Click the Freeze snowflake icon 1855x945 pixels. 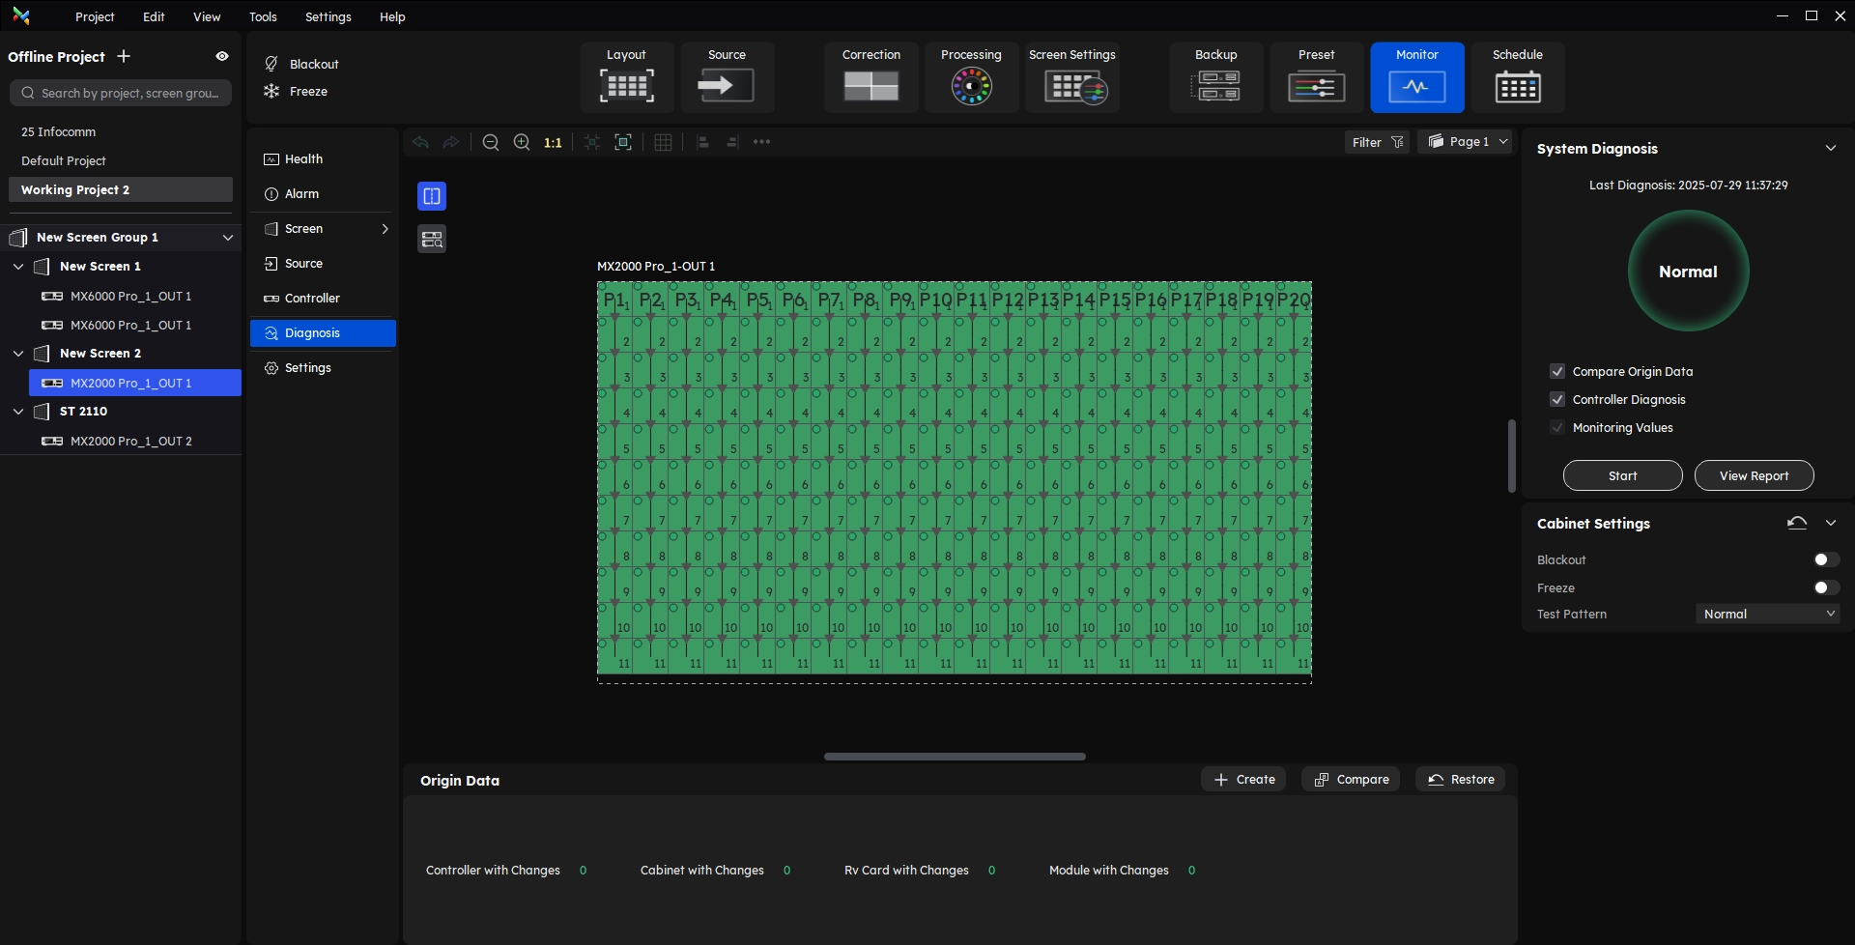(271, 92)
